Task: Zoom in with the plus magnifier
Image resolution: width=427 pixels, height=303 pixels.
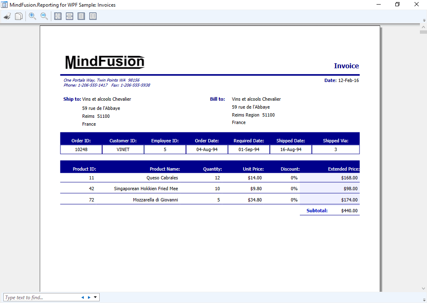Action: pyautogui.click(x=33, y=16)
